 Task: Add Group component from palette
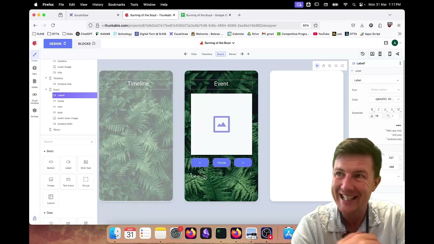[x=86, y=182]
